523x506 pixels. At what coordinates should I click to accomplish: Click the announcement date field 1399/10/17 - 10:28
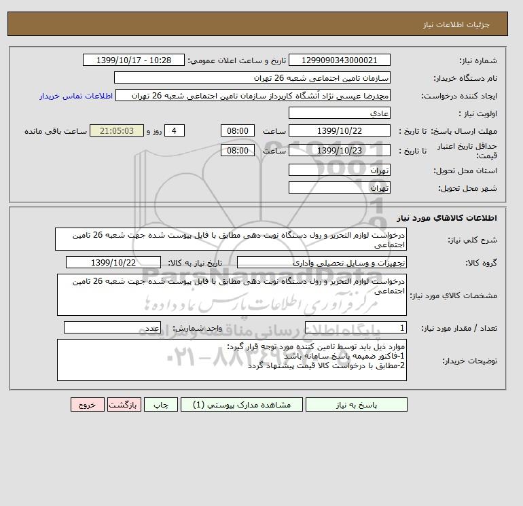point(133,60)
